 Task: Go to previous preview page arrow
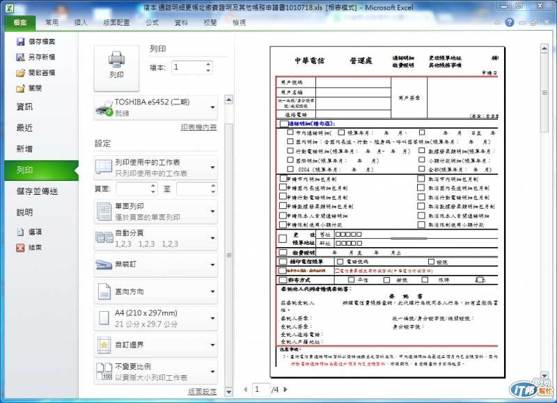point(246,389)
